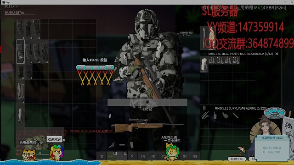Select the suppressor item in left inventory
Screen dimensions: 294x165
(20, 116)
